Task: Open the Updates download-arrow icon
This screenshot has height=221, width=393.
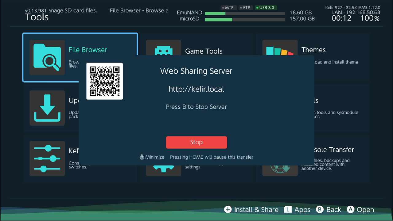Action: [47, 108]
